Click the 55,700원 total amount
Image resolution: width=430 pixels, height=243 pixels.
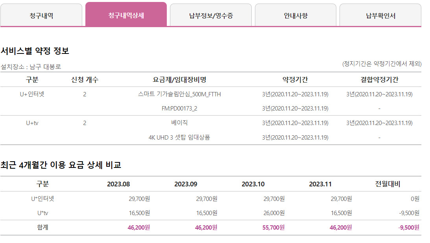274,228
